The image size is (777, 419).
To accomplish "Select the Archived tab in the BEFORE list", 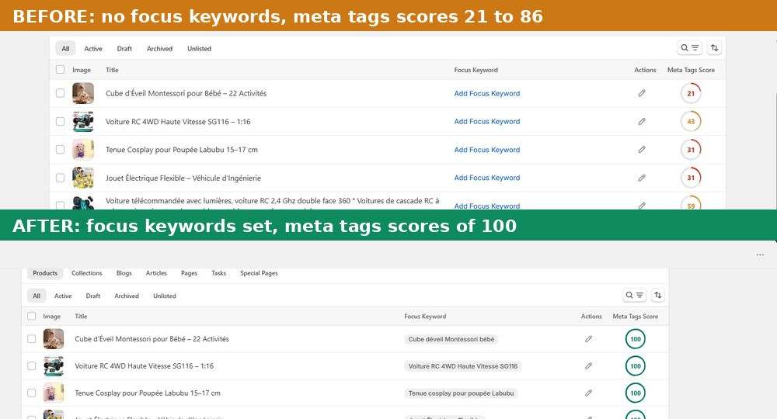I will [159, 48].
